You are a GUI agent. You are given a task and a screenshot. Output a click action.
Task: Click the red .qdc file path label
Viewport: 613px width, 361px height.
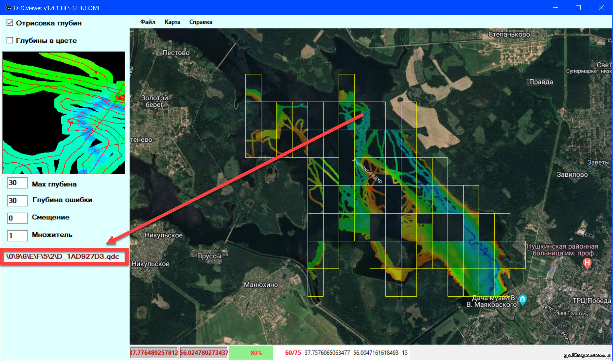click(x=63, y=257)
